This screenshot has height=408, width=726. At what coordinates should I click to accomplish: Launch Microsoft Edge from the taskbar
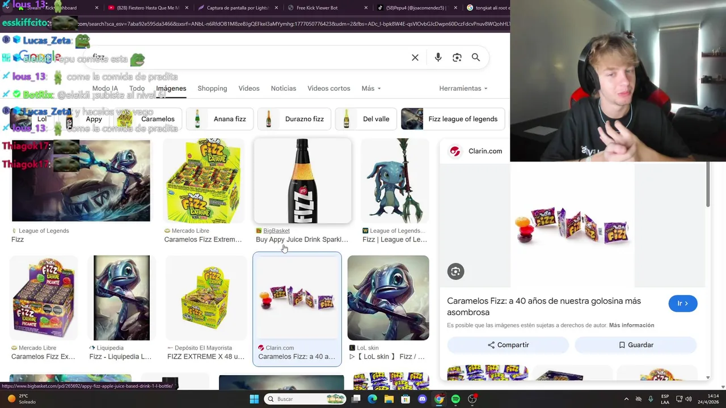[x=372, y=399]
